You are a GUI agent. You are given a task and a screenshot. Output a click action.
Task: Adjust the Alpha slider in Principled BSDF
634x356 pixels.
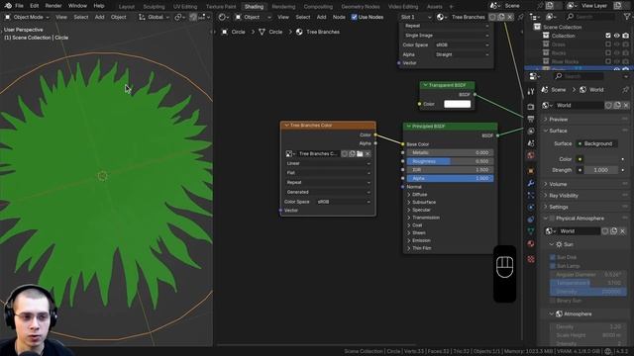[x=450, y=178]
